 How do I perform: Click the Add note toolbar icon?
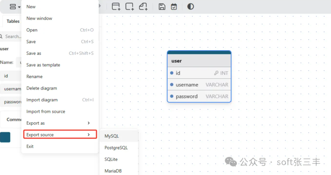(x=143, y=6)
